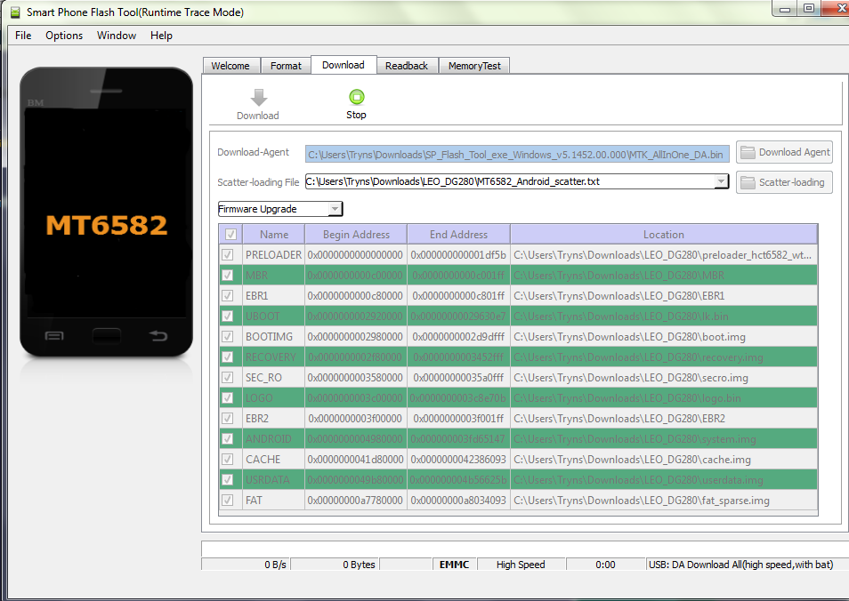Screen dimensions: 849x601
Task: Open the Options menu
Action: pos(64,36)
